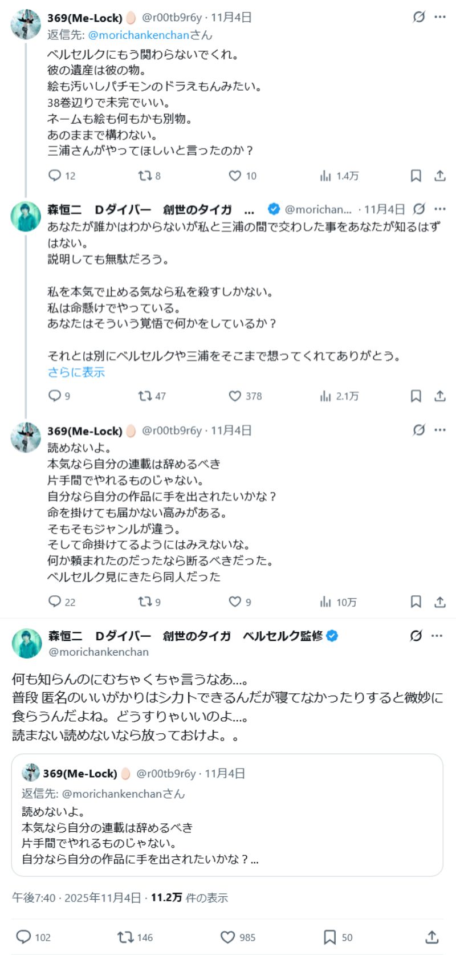Reply to the first 369(Me-Lock) tweet
This screenshot has width=456, height=955.
tap(55, 176)
